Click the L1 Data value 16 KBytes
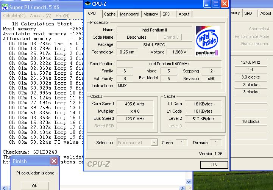Screen dimensions: 273x190 [x=203, y=104]
